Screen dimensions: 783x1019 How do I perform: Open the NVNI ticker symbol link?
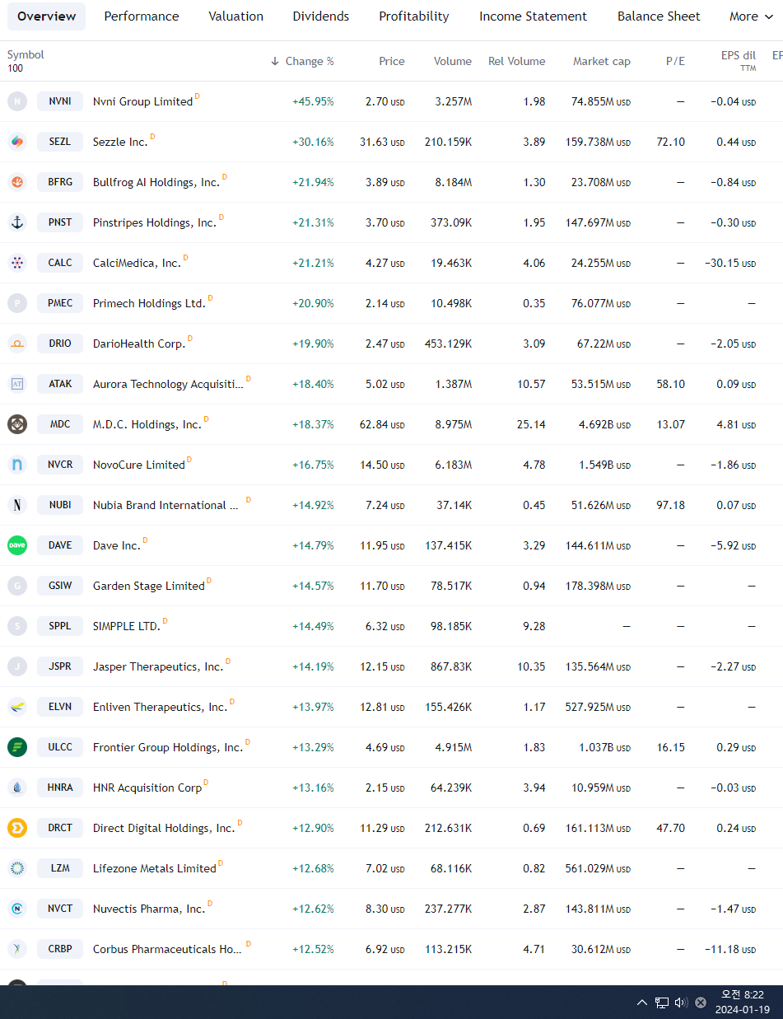click(60, 101)
